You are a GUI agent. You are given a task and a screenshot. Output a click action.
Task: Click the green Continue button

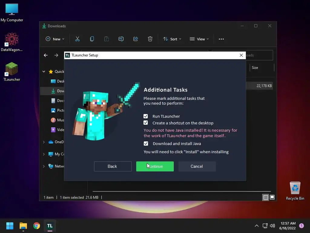[155, 167]
